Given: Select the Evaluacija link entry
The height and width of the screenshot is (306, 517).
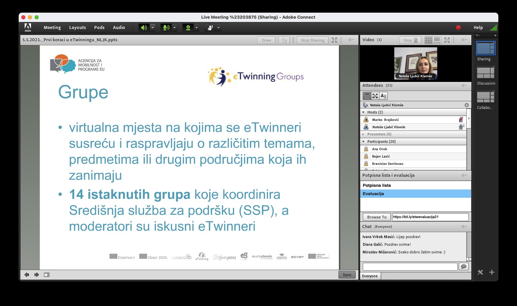Looking at the screenshot, I should [x=416, y=194].
